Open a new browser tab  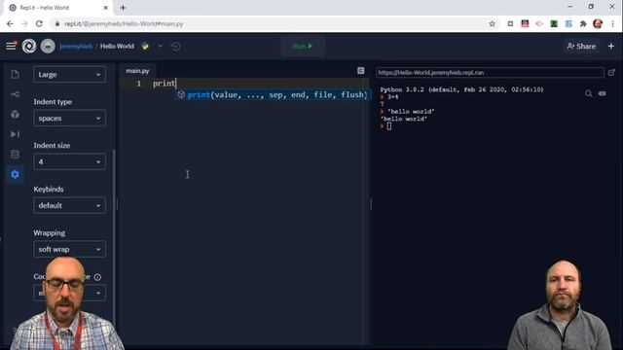coord(124,8)
